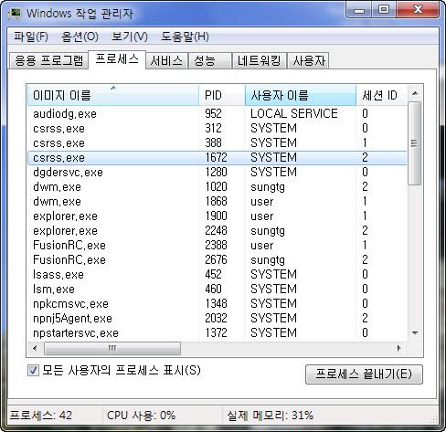
Task: Click the CPU 사용: 0% status entry
Action: [x=141, y=416]
